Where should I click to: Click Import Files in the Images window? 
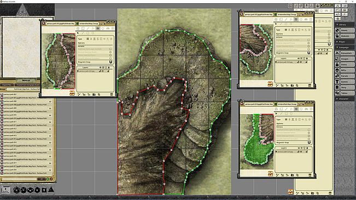[x=7, y=85]
